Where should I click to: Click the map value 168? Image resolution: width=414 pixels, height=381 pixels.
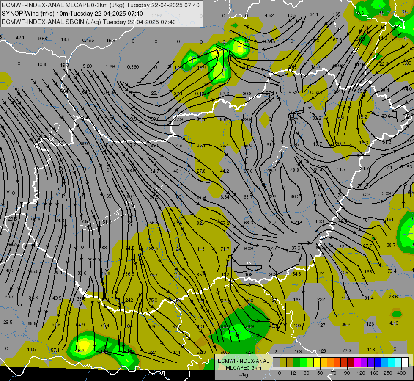click(297, 300)
